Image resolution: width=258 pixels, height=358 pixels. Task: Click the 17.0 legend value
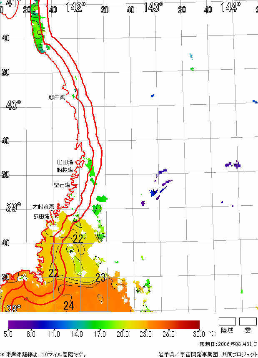pyautogui.click(x=100, y=335)
